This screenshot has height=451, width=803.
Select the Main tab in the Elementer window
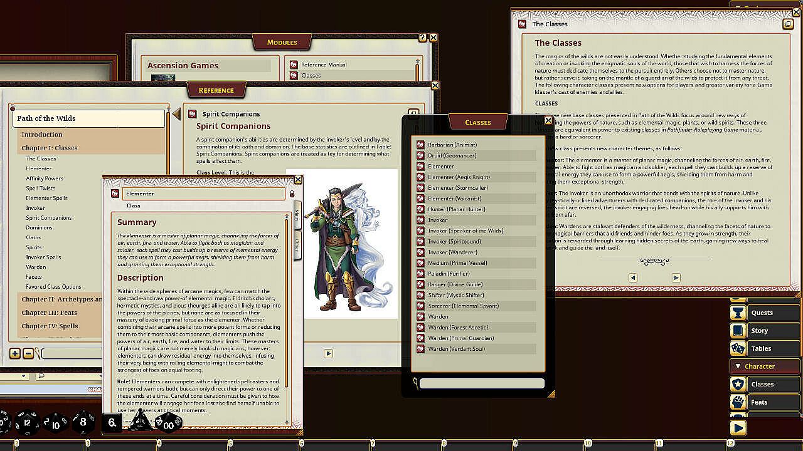(x=297, y=215)
